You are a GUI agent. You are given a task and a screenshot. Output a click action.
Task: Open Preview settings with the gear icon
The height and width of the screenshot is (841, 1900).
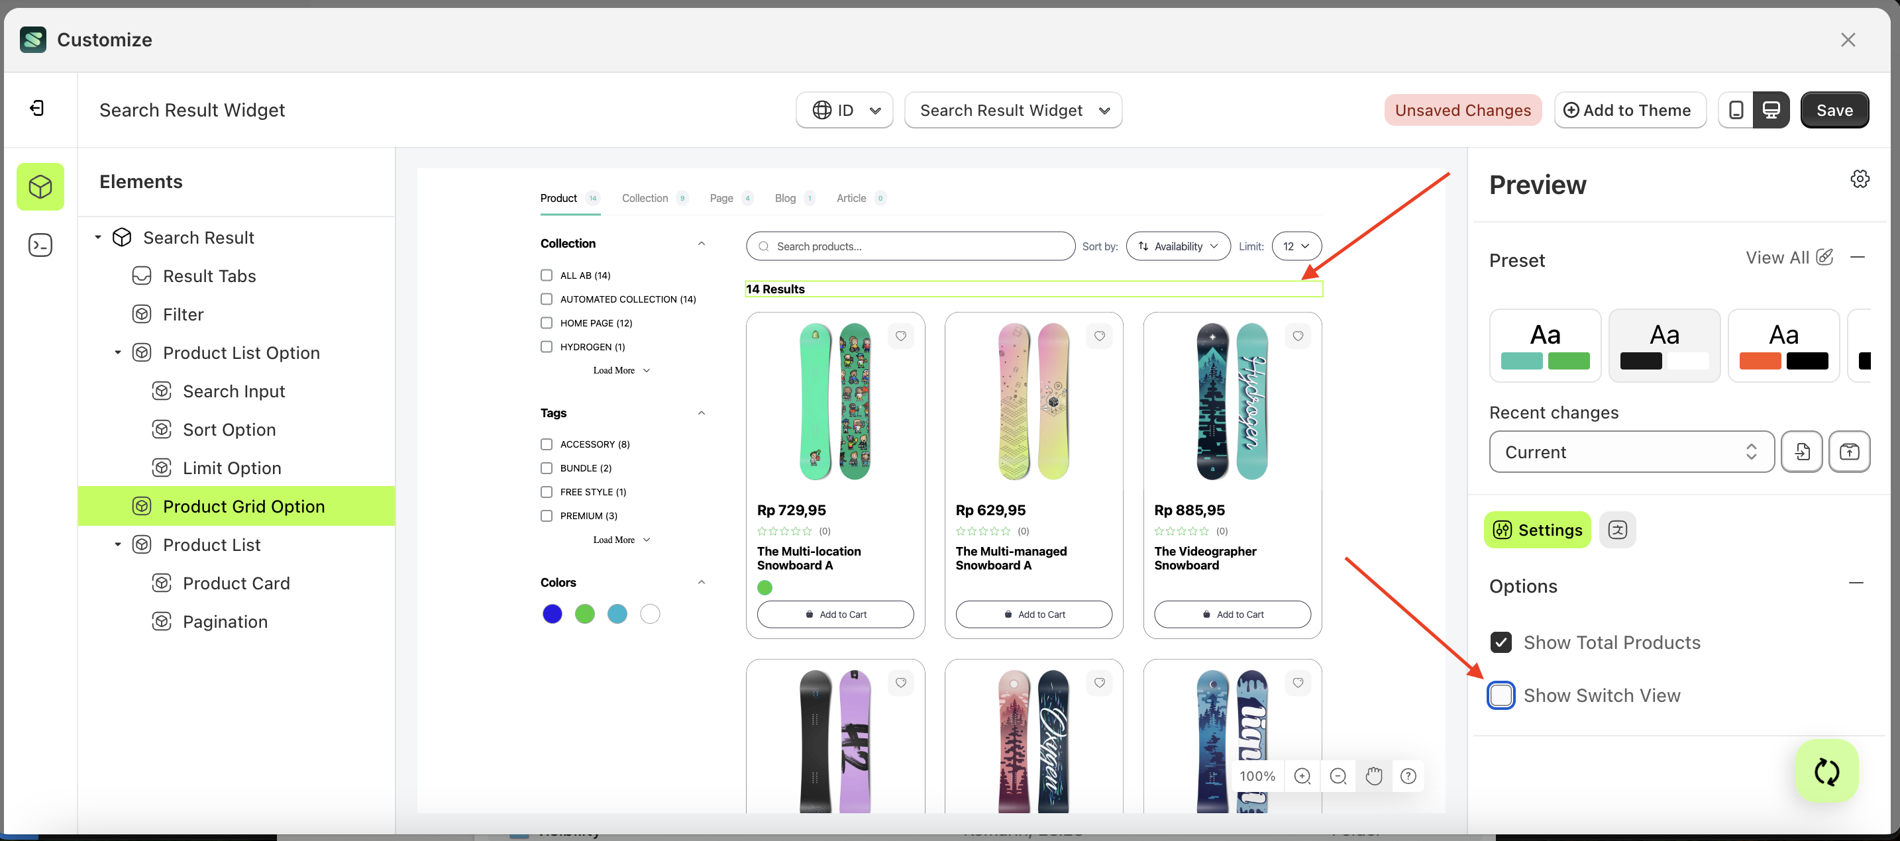coord(1860,178)
